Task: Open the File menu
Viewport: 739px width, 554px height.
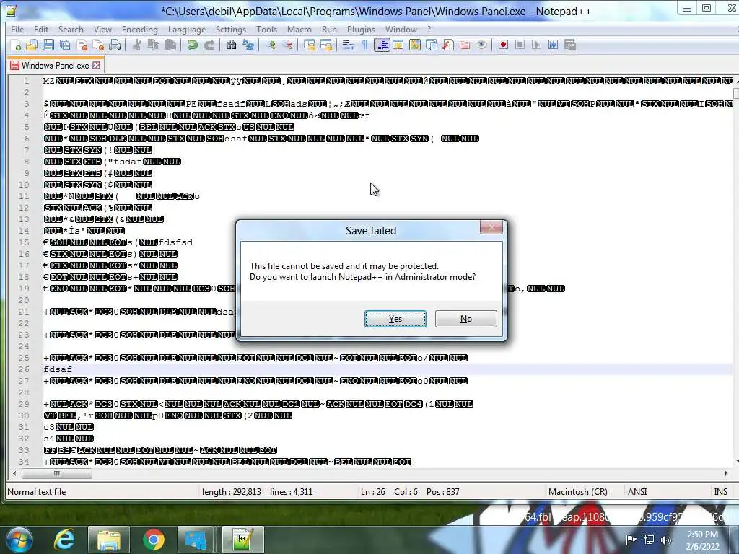Action: click(x=17, y=29)
